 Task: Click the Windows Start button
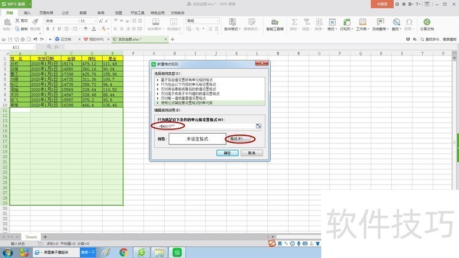tap(8, 252)
